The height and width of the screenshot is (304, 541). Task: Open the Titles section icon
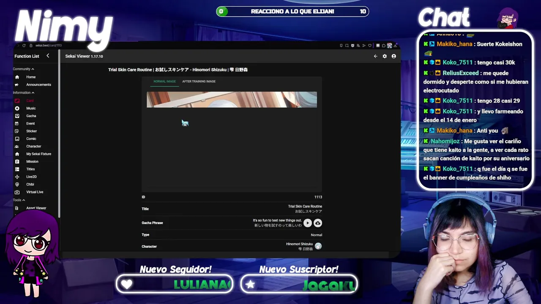[17, 169]
